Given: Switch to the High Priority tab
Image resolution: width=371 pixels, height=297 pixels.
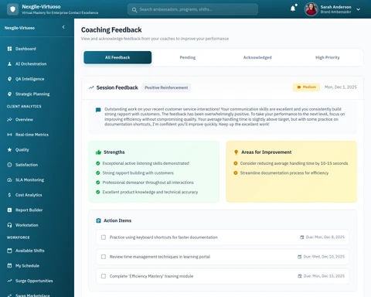Looking at the screenshot, I should [x=328, y=57].
